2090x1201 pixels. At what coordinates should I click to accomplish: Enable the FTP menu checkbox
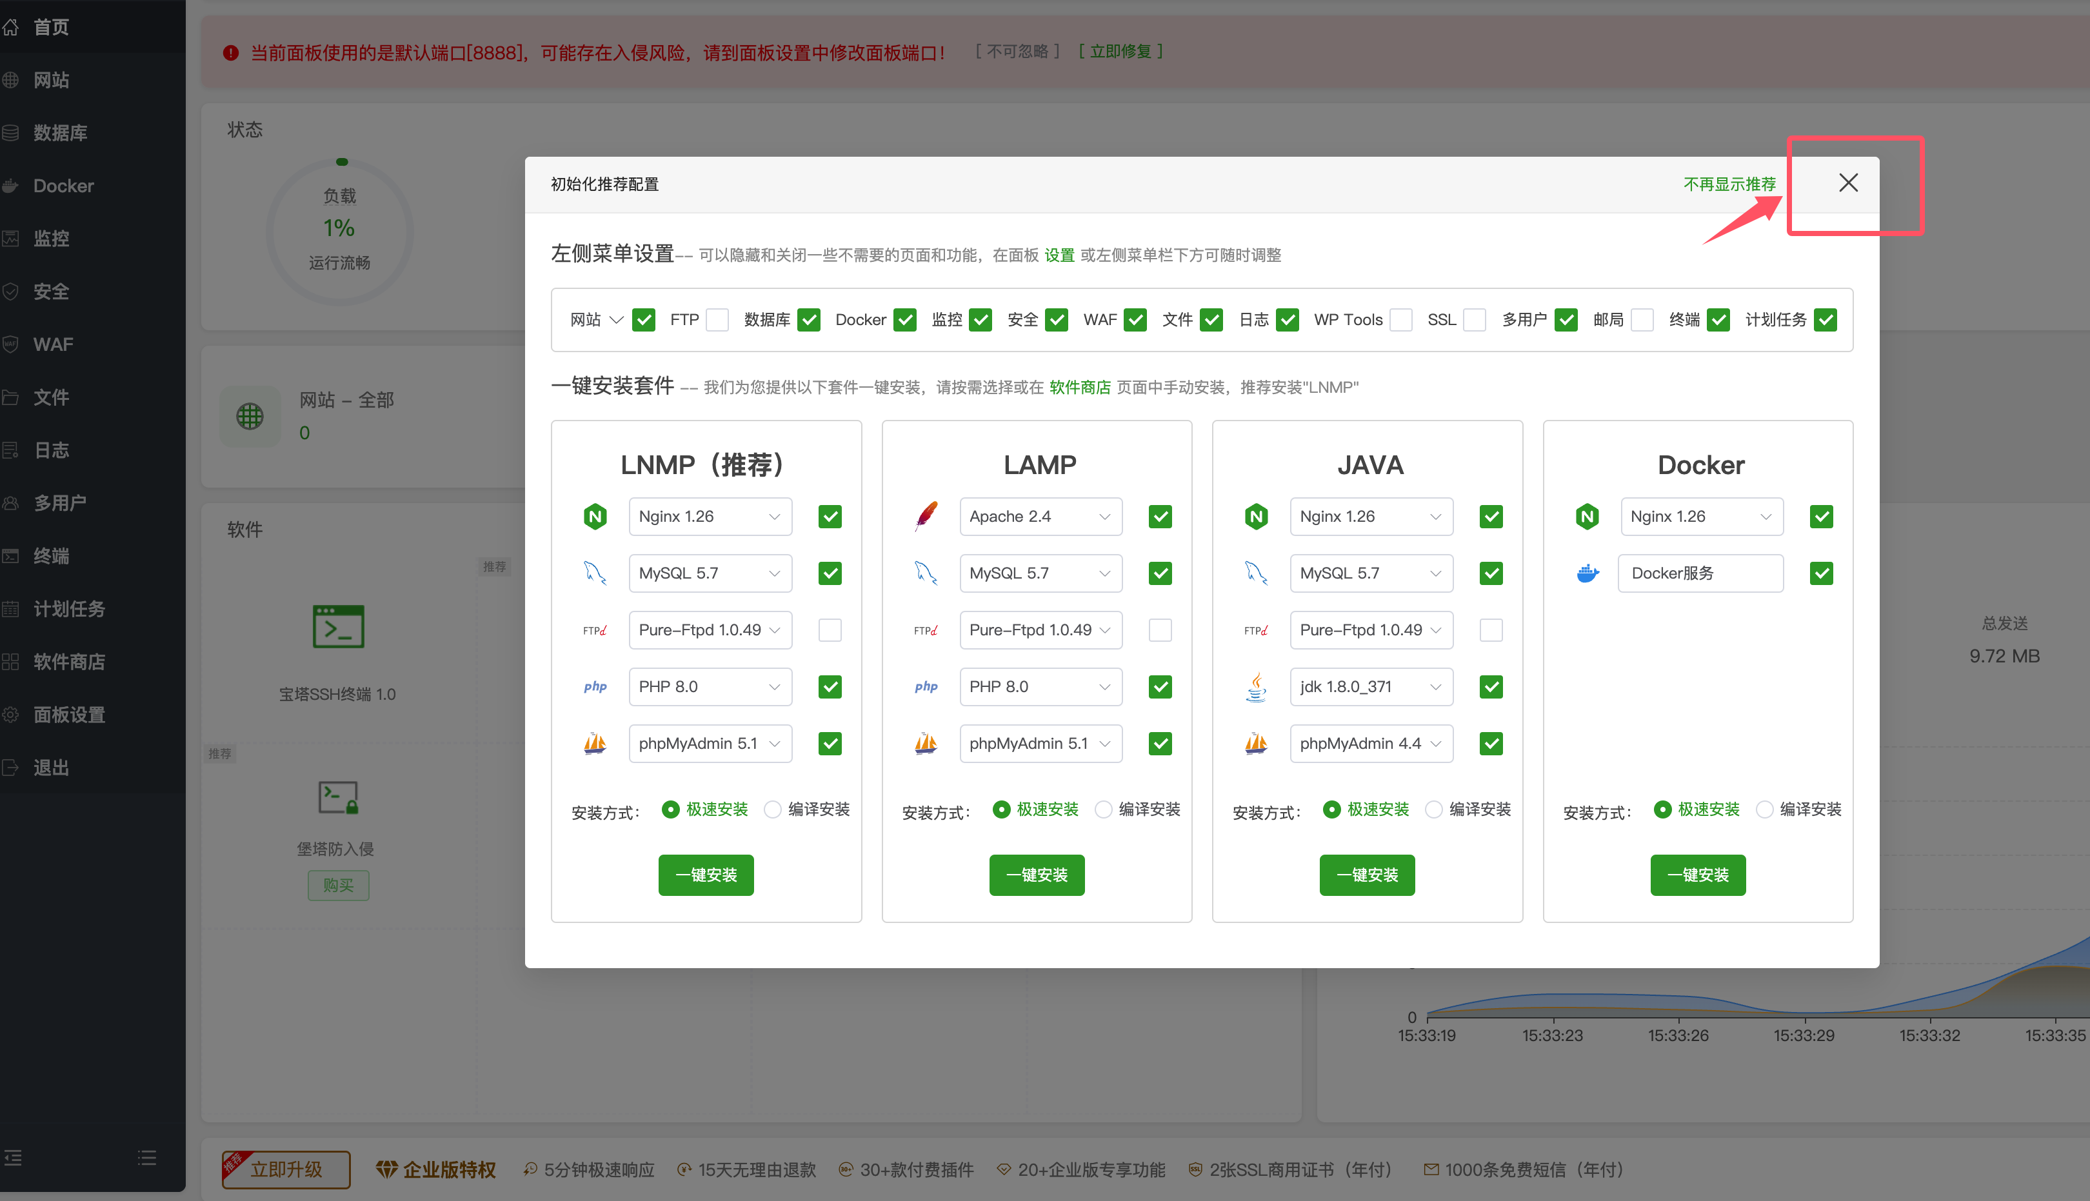[x=717, y=320]
